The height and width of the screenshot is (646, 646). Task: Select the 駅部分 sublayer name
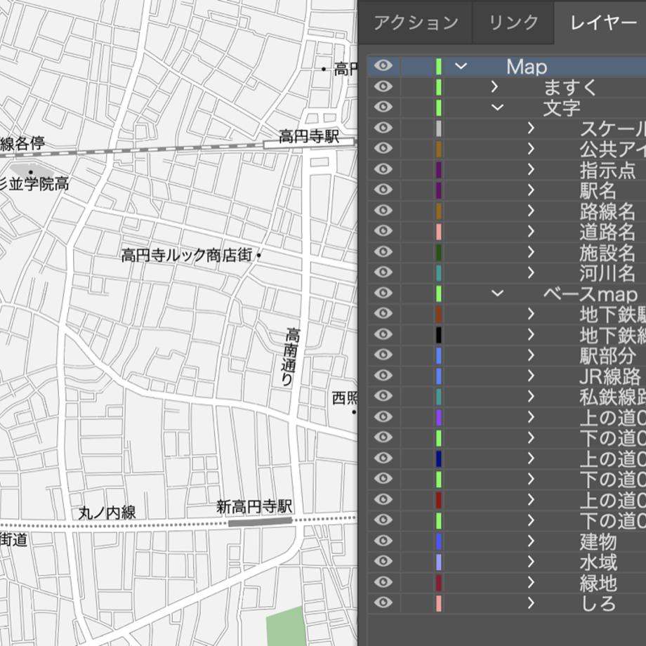click(607, 355)
